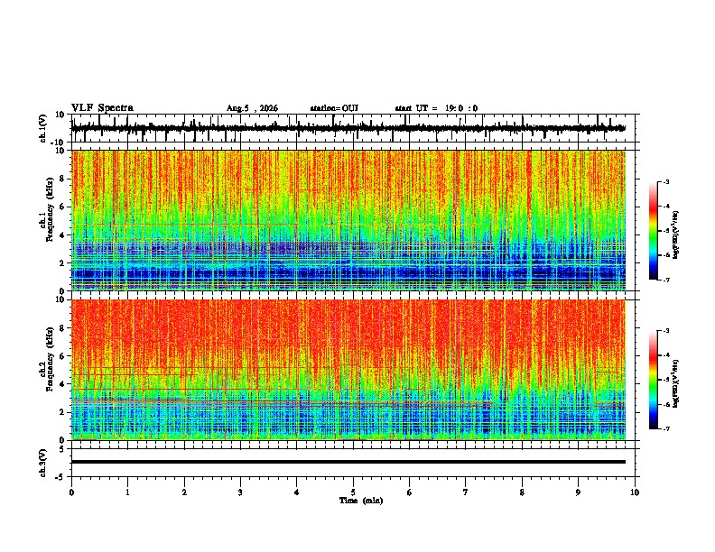
Task: Select the "station=OUI" label
Action: point(334,108)
